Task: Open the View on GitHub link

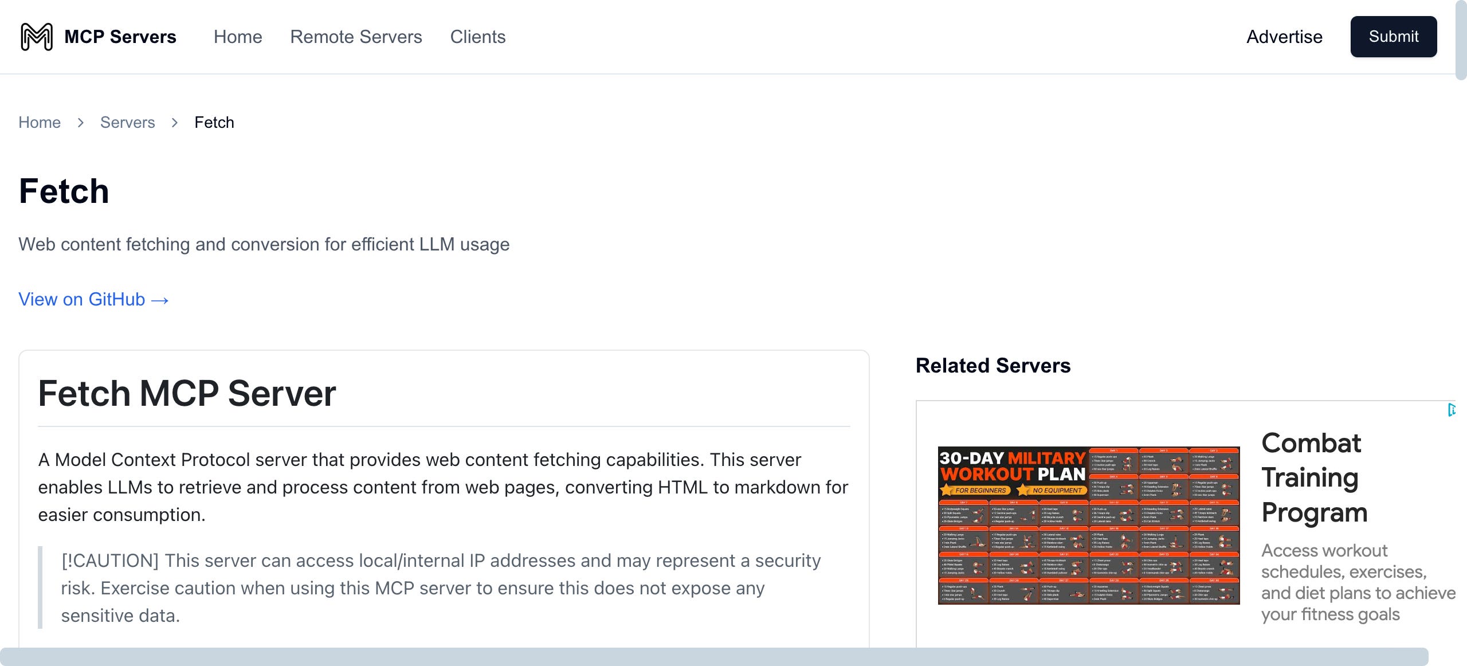Action: pos(82,299)
